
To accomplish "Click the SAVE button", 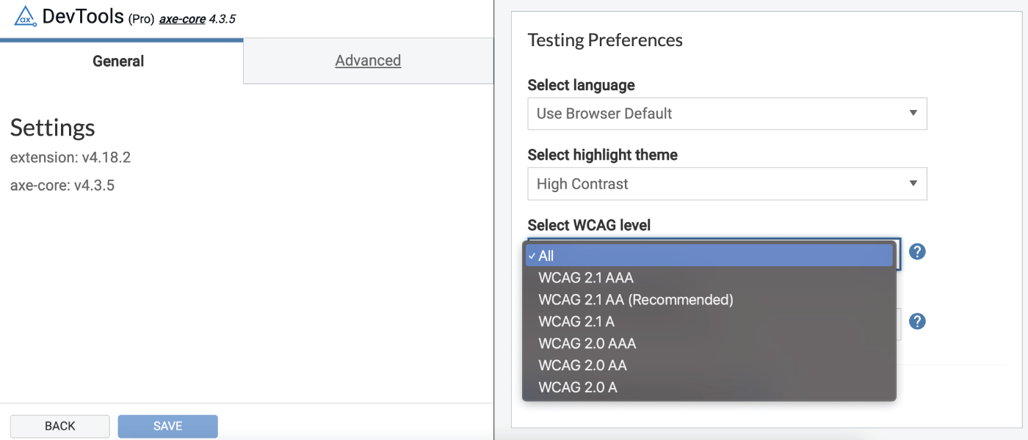I will (x=167, y=426).
